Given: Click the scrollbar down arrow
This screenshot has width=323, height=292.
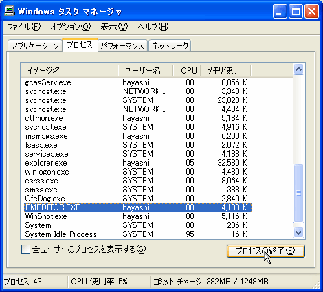Looking at the screenshot, I should coord(298,233).
